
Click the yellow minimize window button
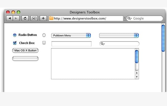pyautogui.click(x=13, y=12)
